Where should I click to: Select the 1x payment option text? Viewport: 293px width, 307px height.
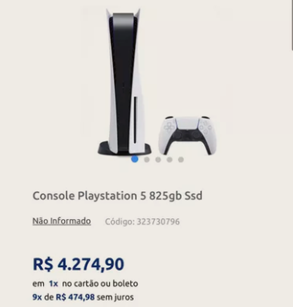click(53, 284)
